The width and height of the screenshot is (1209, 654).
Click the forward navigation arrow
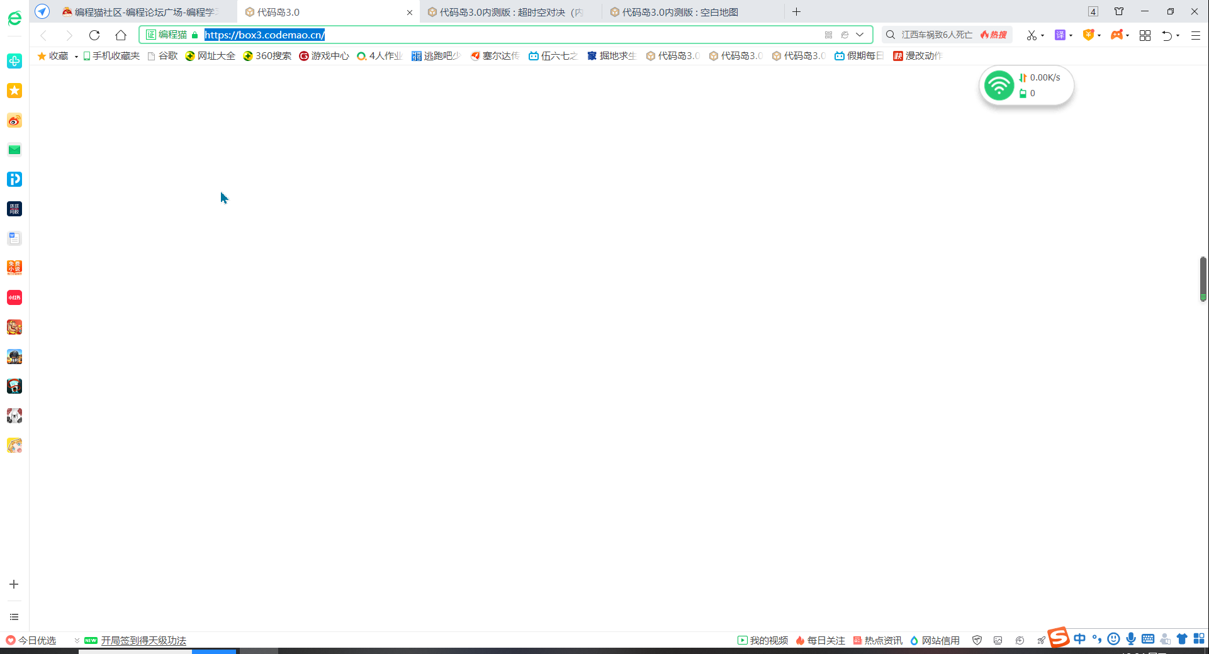pos(69,35)
